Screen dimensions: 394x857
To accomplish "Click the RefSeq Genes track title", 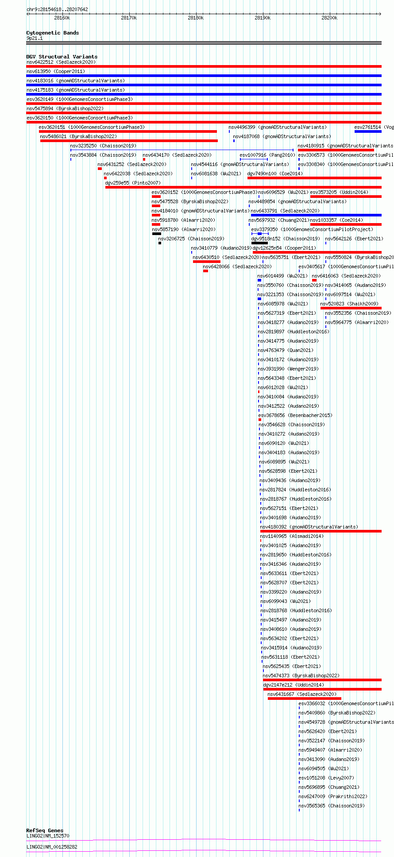I will click(45, 830).
